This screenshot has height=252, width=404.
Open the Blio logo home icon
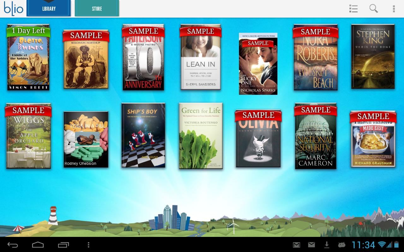click(14, 9)
